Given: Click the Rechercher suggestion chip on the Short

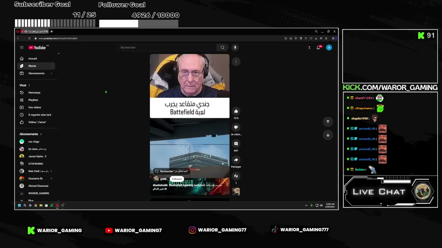Looking at the screenshot, I should tap(171, 171).
